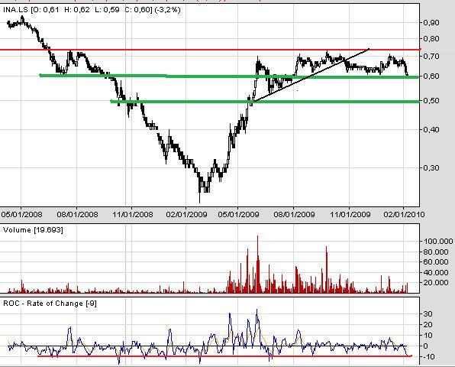Click the 0,70 price axis label

[431, 56]
